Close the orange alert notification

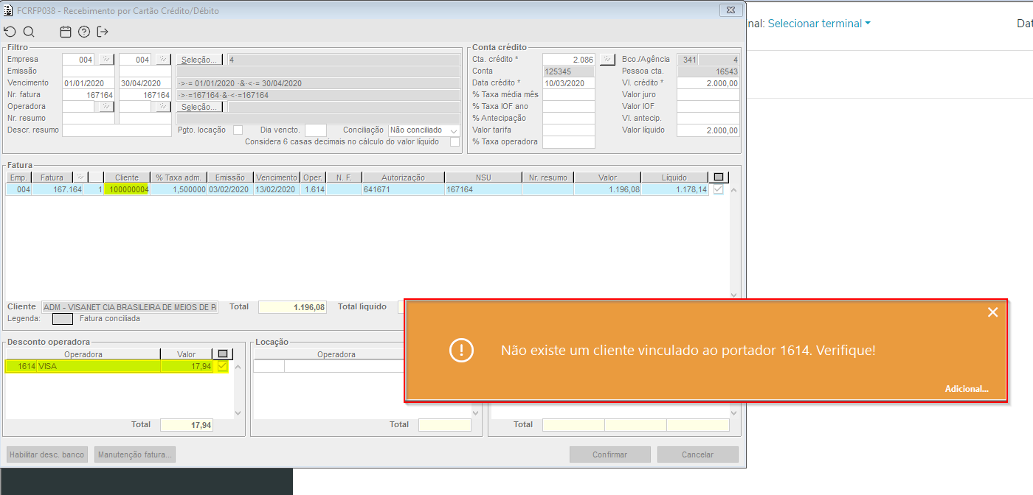pyautogui.click(x=992, y=312)
